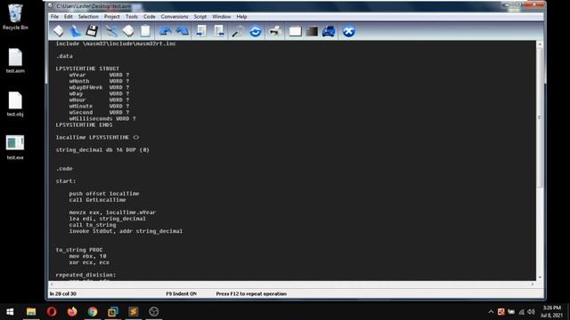Select the test.exe desktop file
This screenshot has width=570, height=320.
(15, 148)
